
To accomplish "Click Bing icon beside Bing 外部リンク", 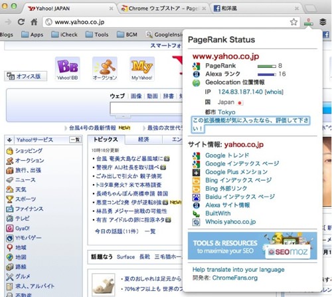I will click(196, 189).
